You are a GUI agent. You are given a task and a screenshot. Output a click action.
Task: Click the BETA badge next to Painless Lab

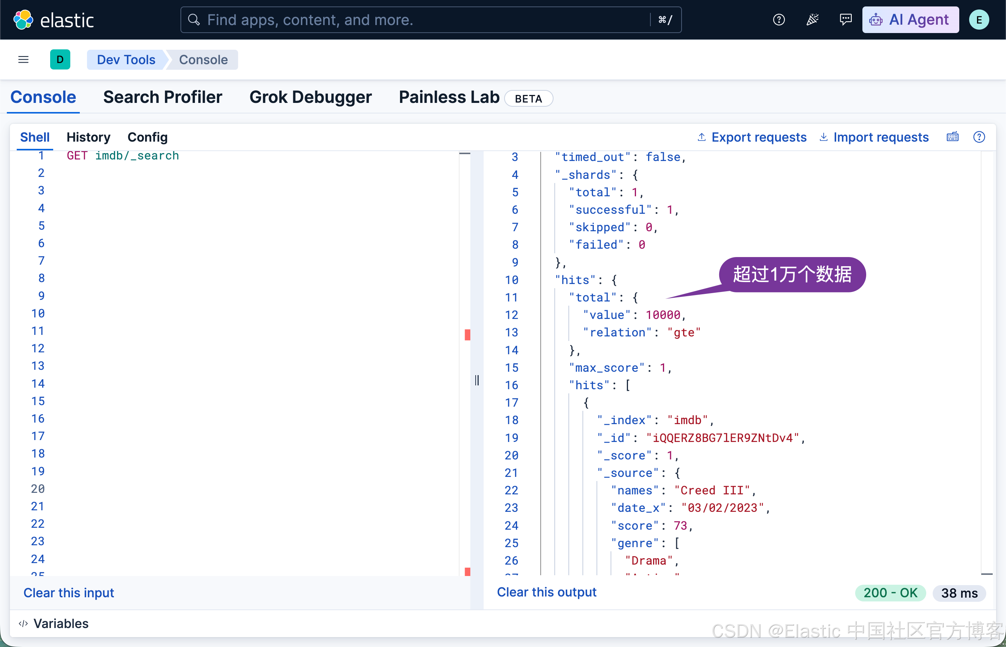click(528, 99)
